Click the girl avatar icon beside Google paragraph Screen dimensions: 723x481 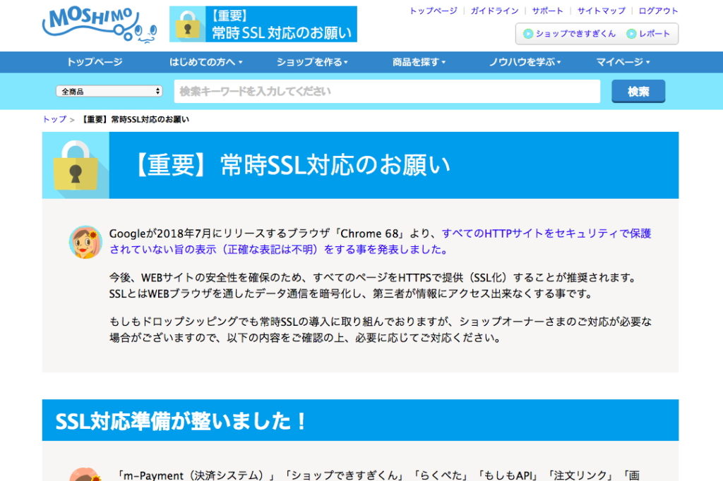(x=85, y=242)
